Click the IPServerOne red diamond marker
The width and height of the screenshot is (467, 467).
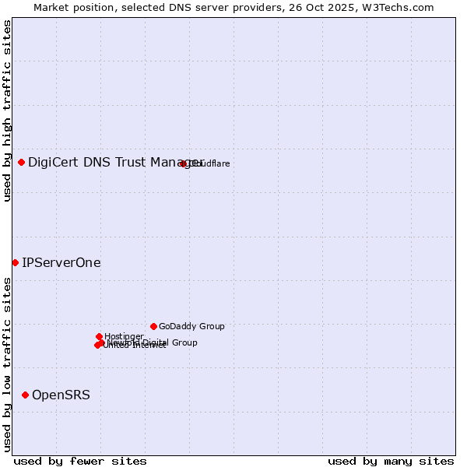(x=15, y=262)
